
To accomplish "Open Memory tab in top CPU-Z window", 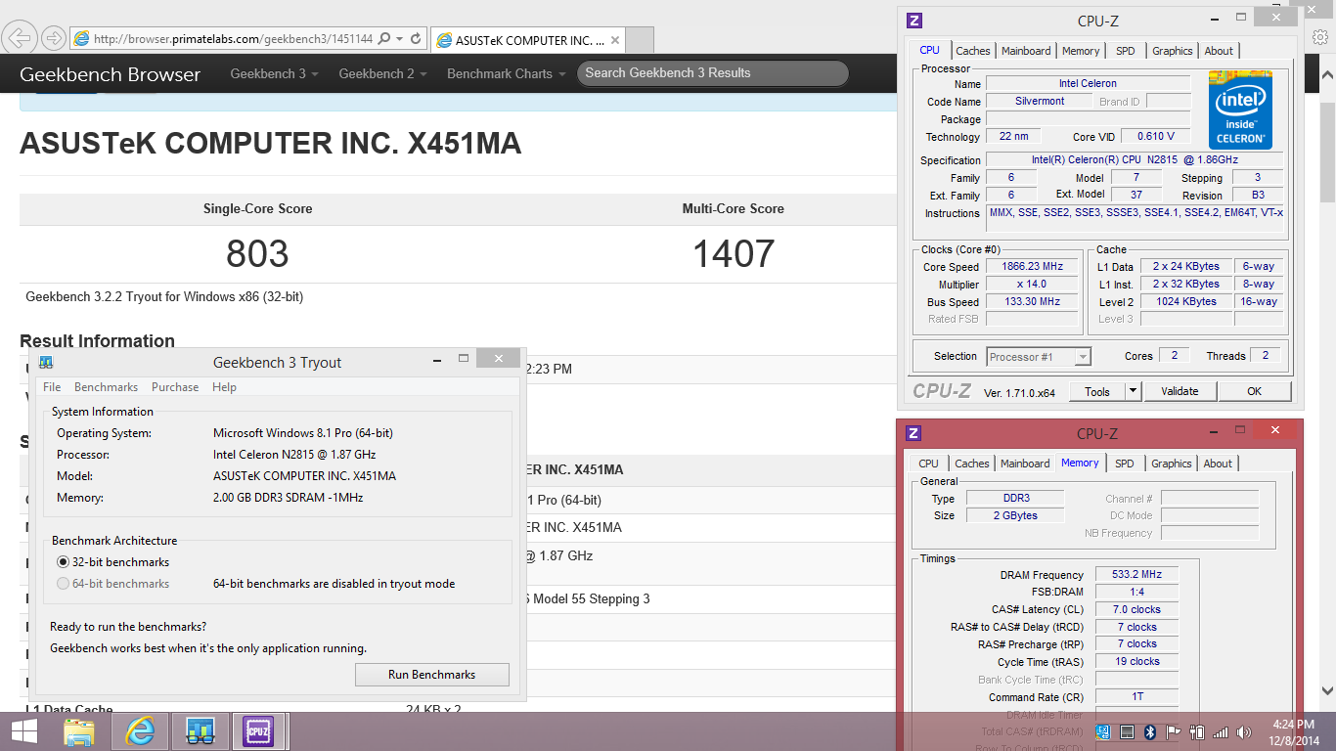I will click(x=1081, y=51).
